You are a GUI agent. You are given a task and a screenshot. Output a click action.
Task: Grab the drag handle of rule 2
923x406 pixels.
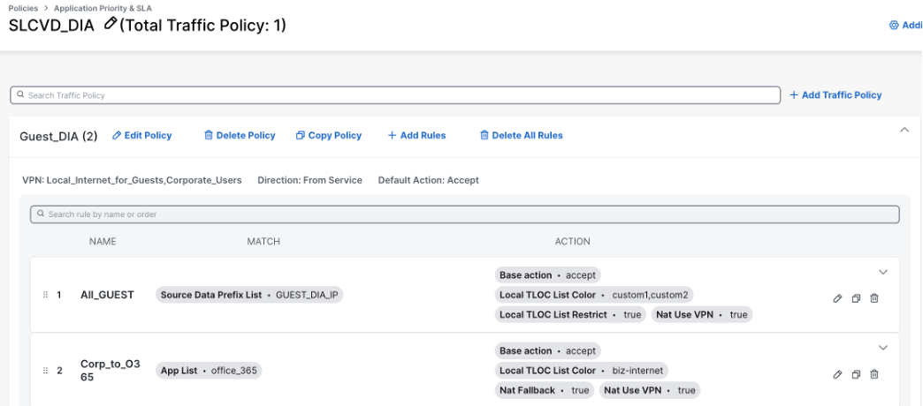tap(45, 371)
